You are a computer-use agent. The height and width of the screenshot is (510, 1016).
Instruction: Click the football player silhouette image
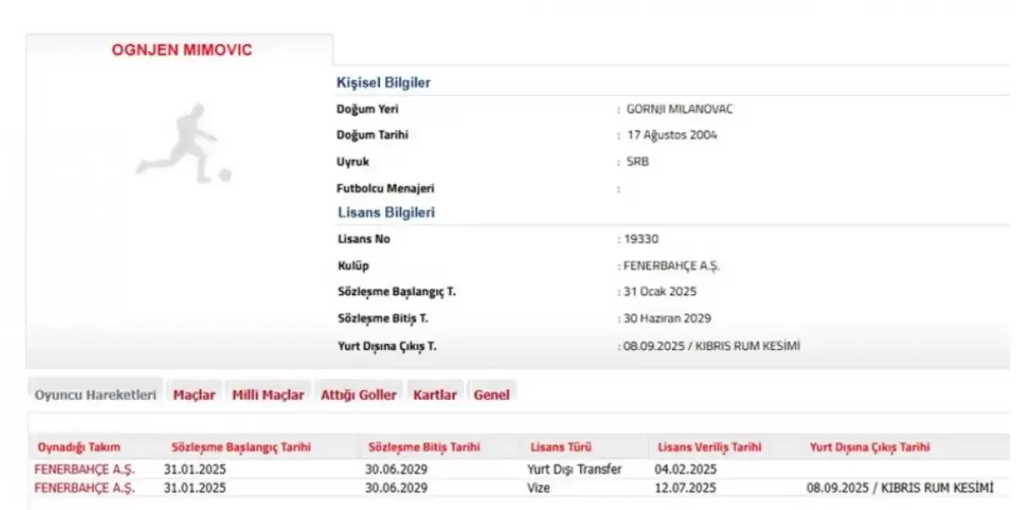pos(183,143)
